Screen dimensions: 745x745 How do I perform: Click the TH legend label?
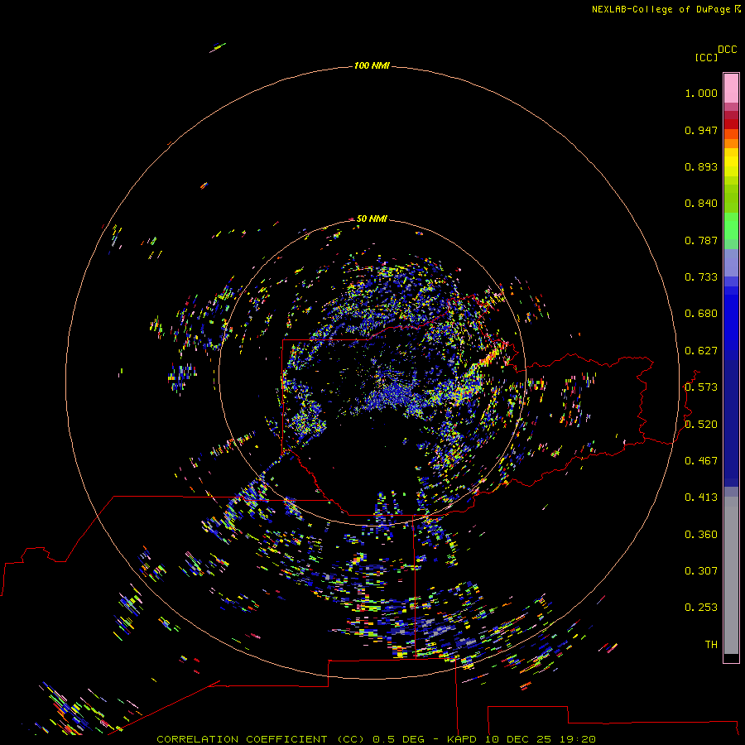711,645
